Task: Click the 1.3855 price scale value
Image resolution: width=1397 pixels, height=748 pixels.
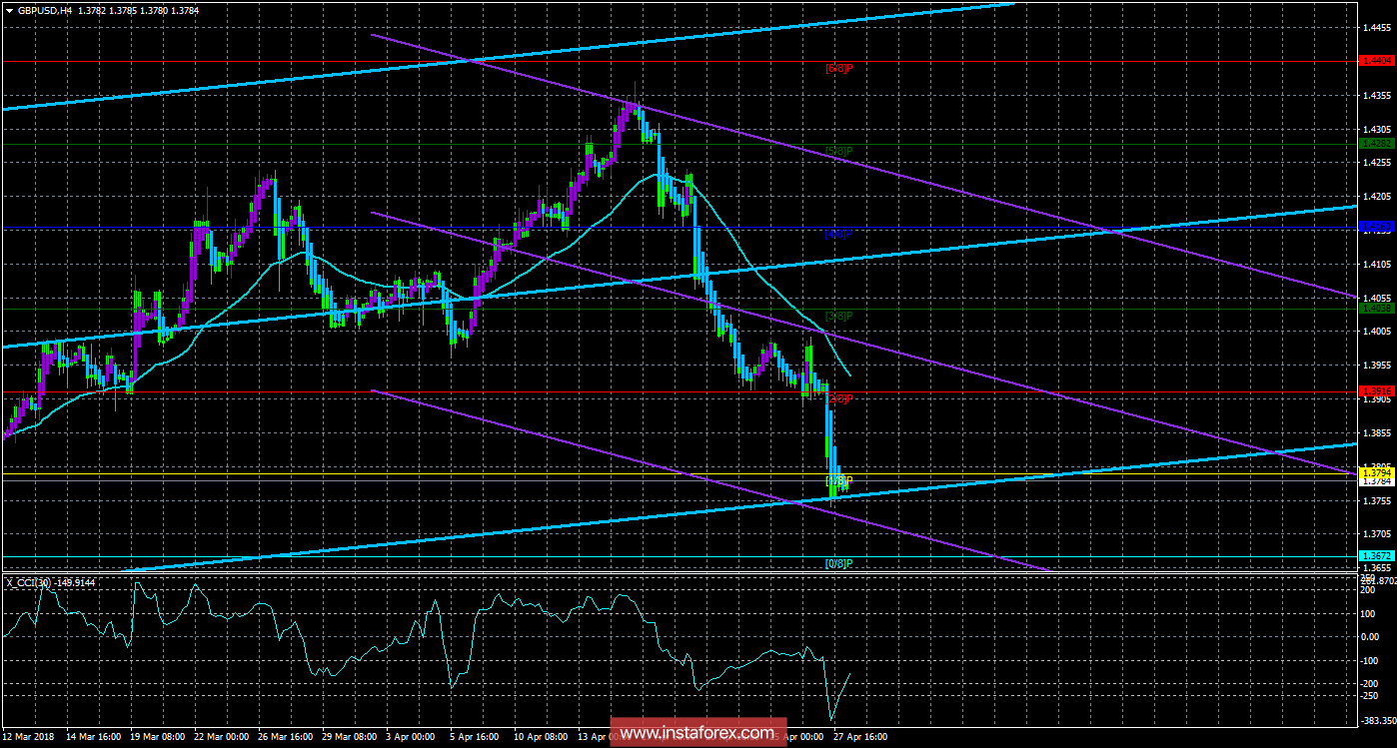Action: pos(1377,432)
